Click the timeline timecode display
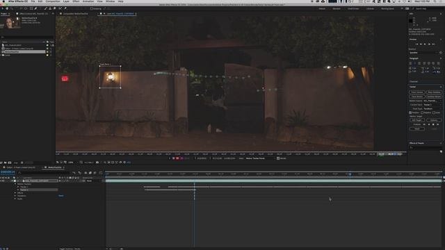The width and height of the screenshot is (445, 250). [8, 172]
